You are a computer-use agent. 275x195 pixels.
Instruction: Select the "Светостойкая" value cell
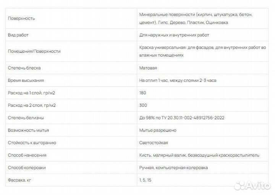(154, 143)
